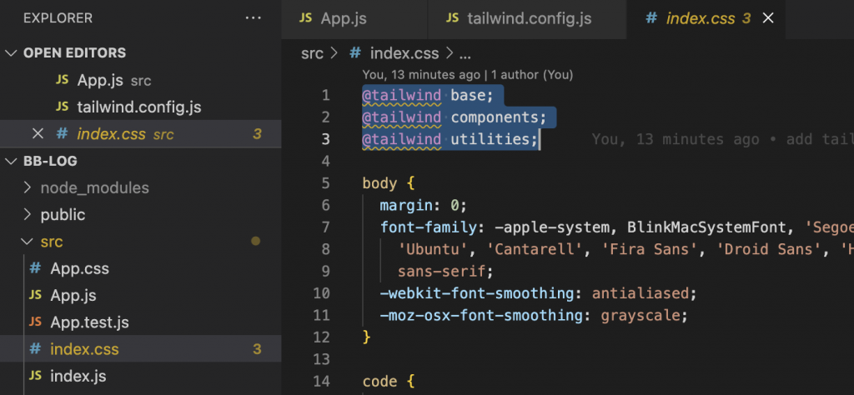Collapse the BB-LOG project section

tap(11, 161)
